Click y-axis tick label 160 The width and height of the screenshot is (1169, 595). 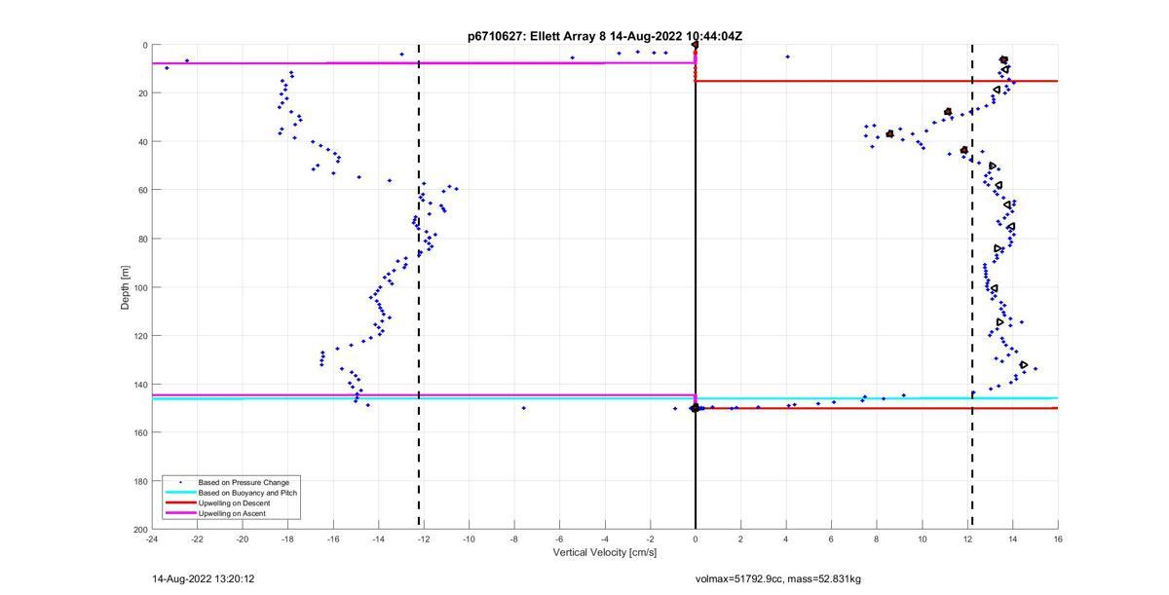(x=140, y=432)
